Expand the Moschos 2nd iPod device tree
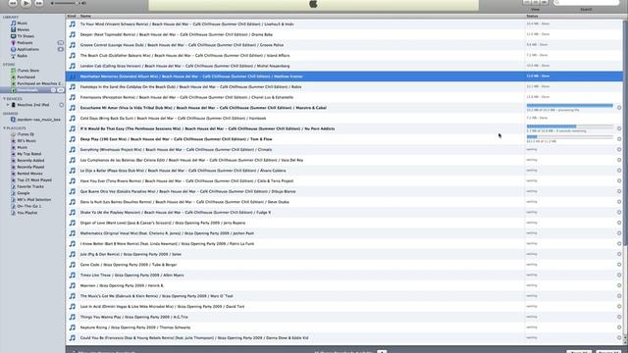Image resolution: width=628 pixels, height=353 pixels. coord(7,105)
